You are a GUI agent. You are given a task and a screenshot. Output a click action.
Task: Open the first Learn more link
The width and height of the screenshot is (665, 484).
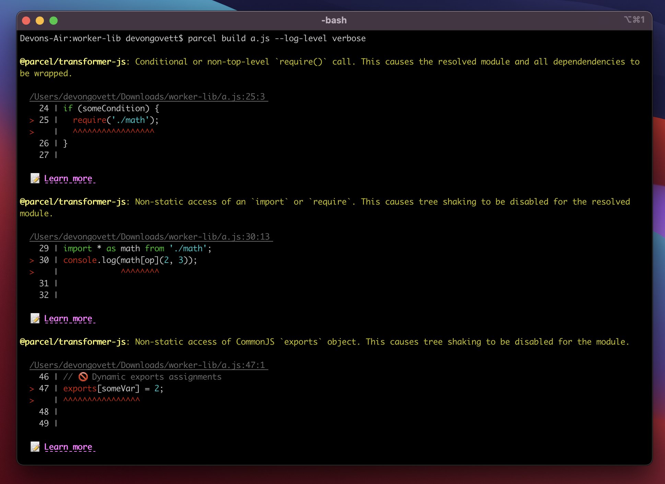point(68,178)
